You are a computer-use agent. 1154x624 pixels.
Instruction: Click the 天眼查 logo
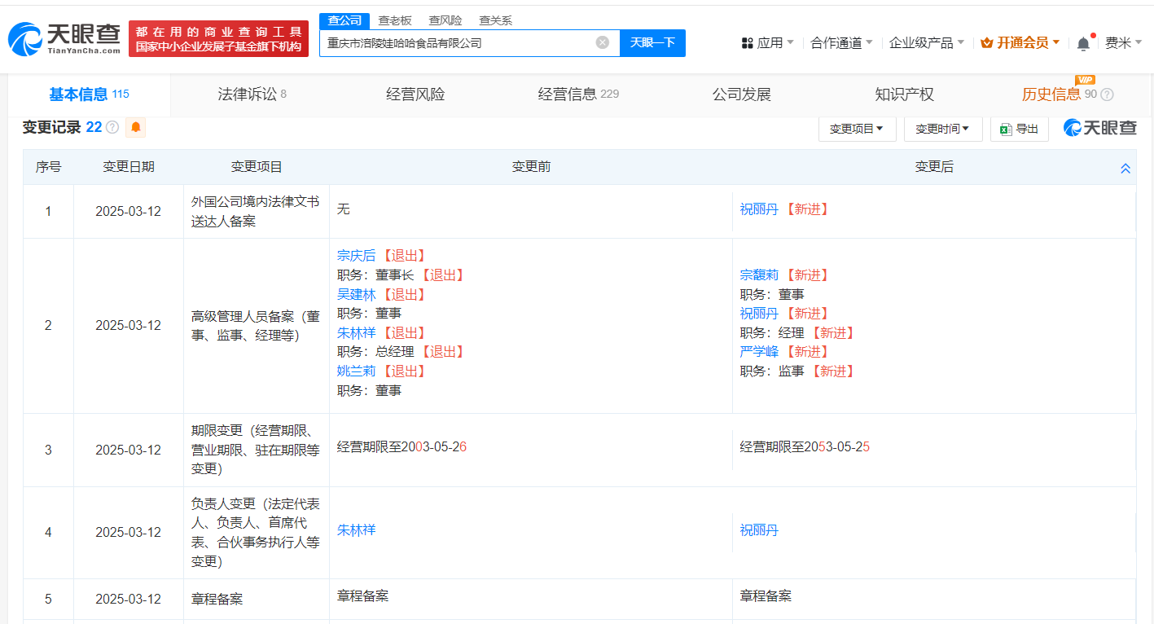64,37
